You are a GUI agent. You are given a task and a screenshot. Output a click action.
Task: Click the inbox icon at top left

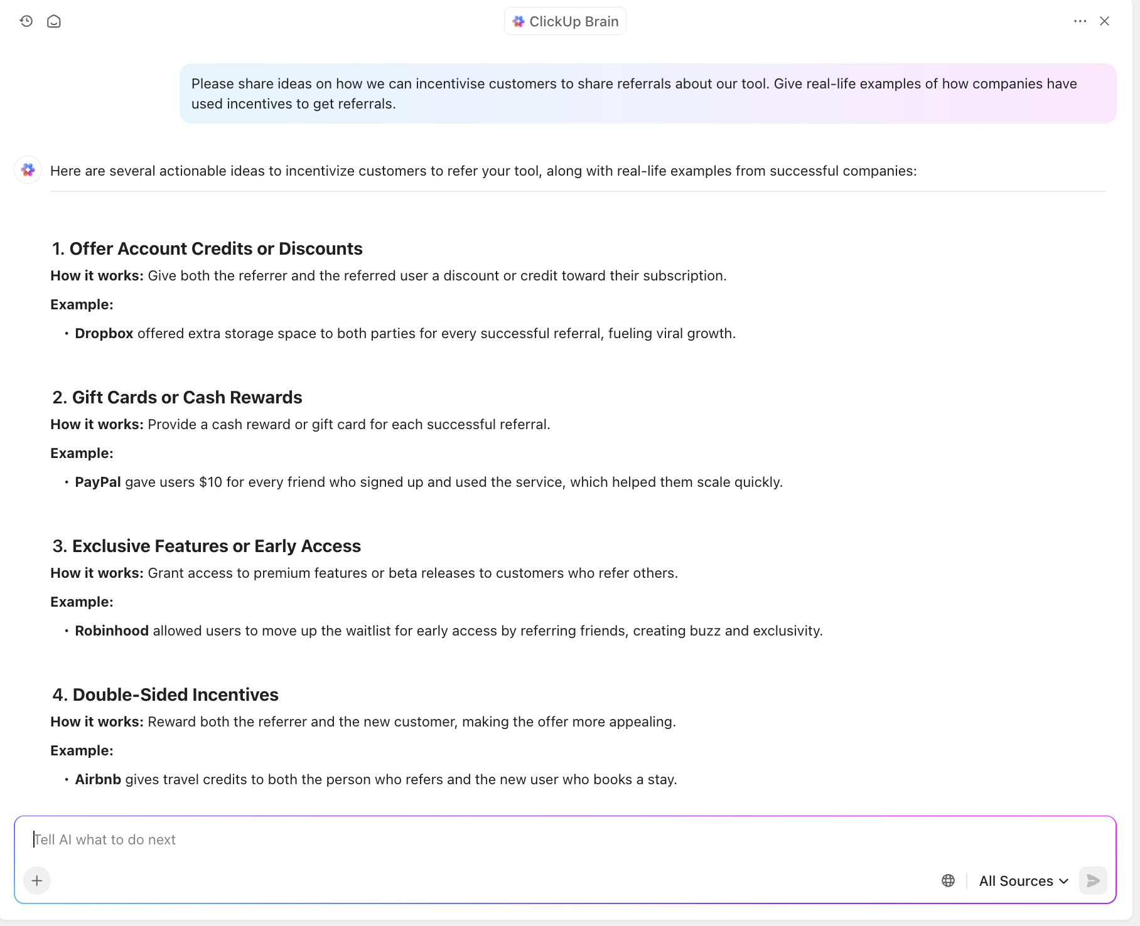[x=53, y=21]
